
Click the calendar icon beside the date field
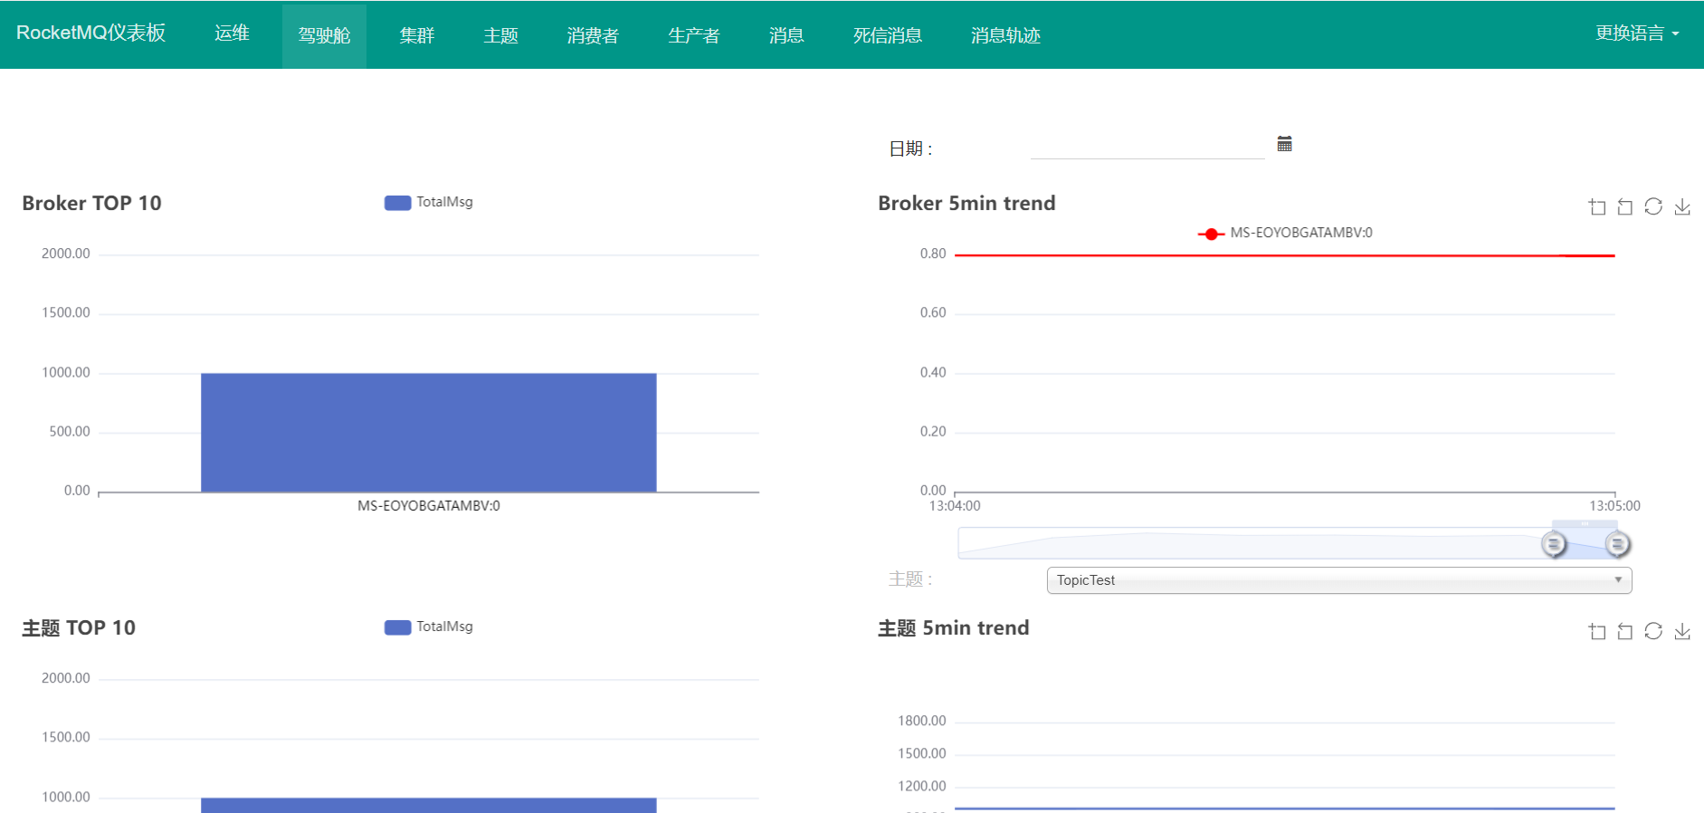point(1284,144)
